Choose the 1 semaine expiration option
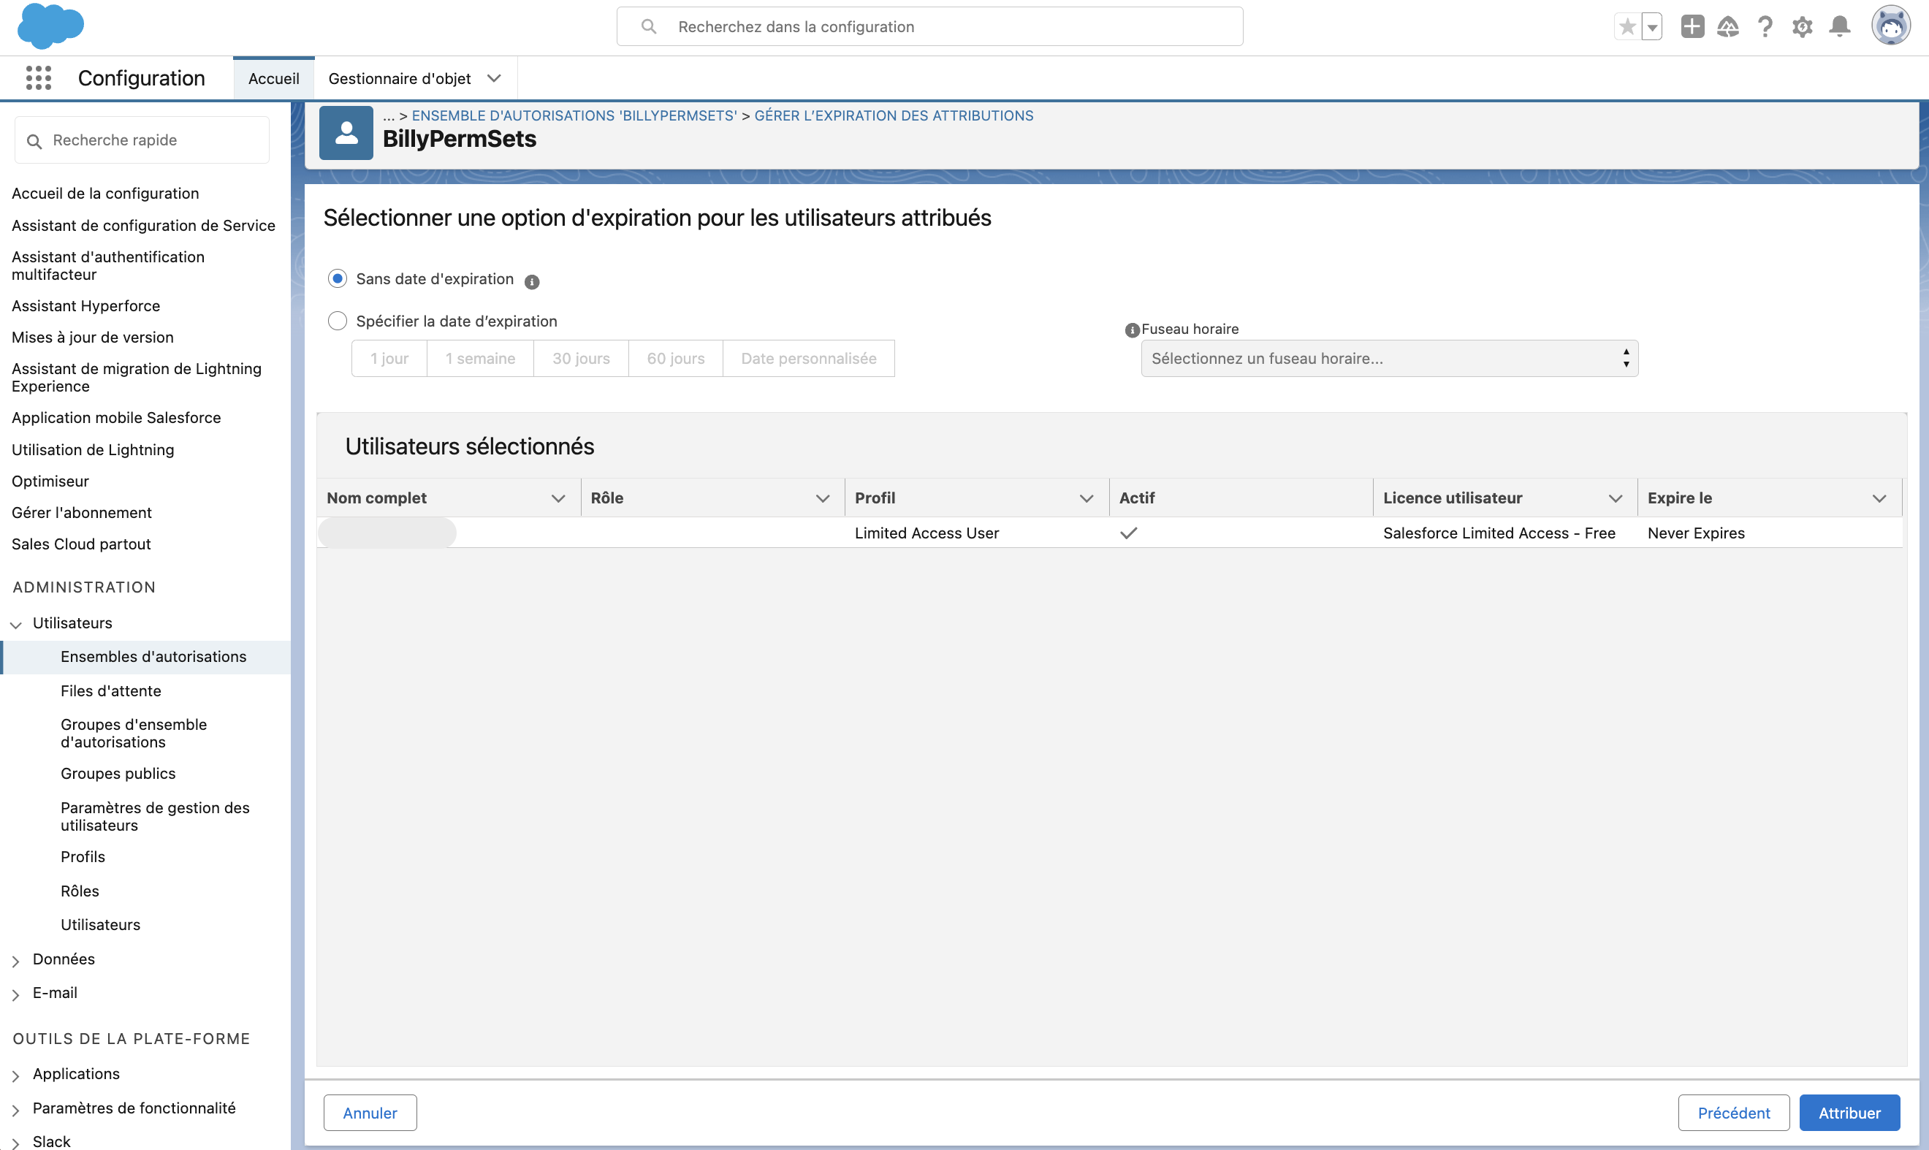 point(481,359)
